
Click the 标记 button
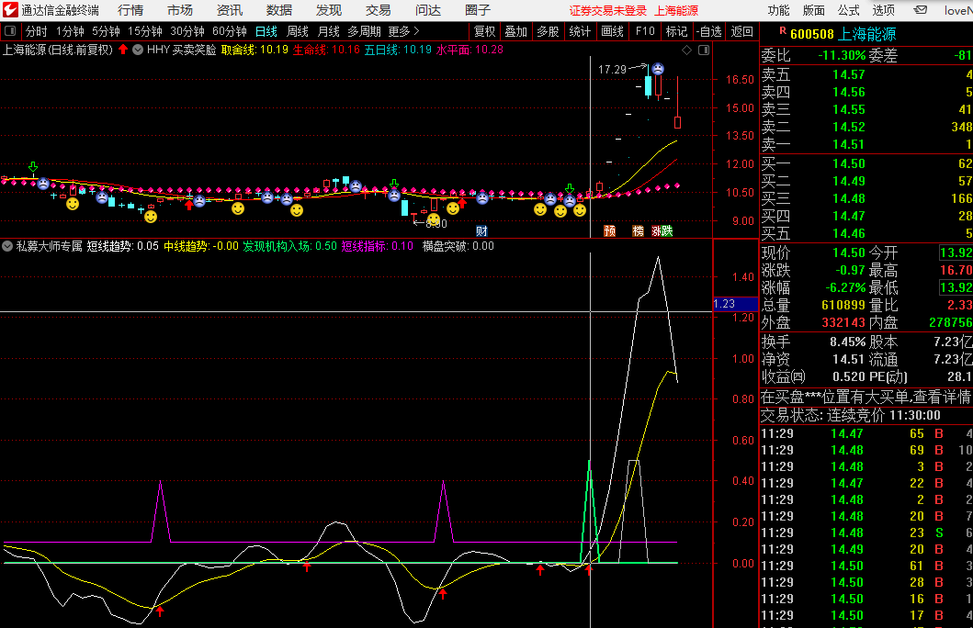tap(675, 31)
